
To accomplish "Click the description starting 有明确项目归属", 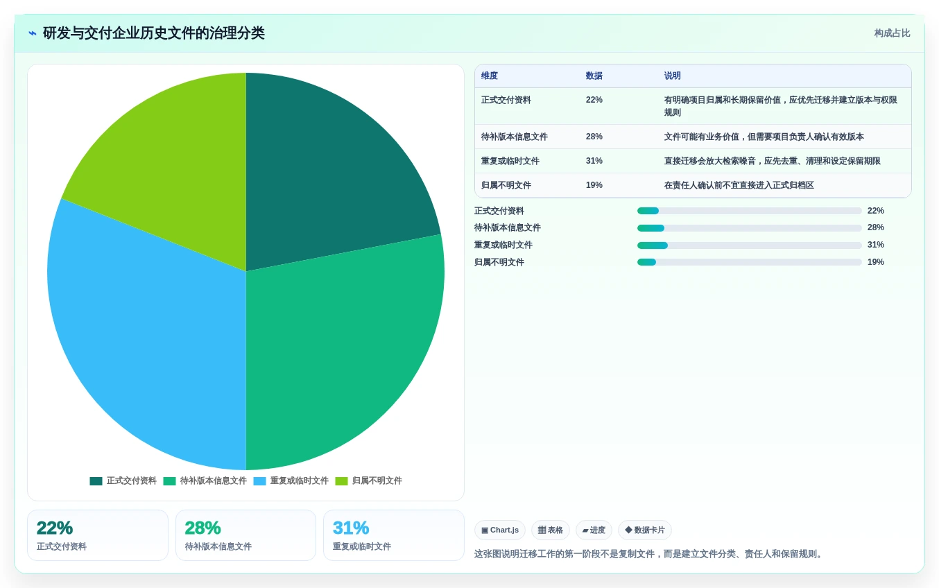I will pyautogui.click(x=781, y=106).
